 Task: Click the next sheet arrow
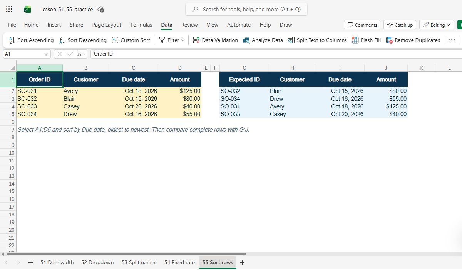coord(18,262)
